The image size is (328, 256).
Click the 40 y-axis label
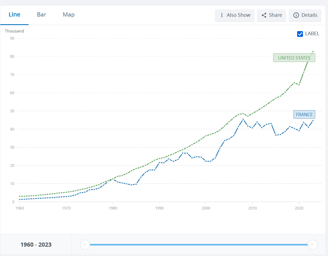point(12,129)
